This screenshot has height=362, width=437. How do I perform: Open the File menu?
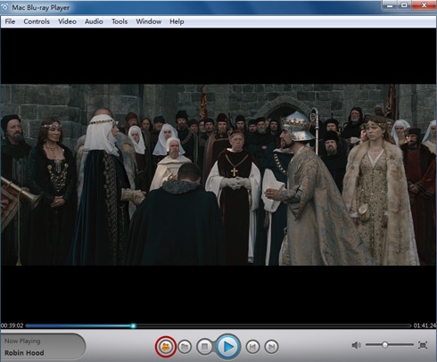pos(10,21)
